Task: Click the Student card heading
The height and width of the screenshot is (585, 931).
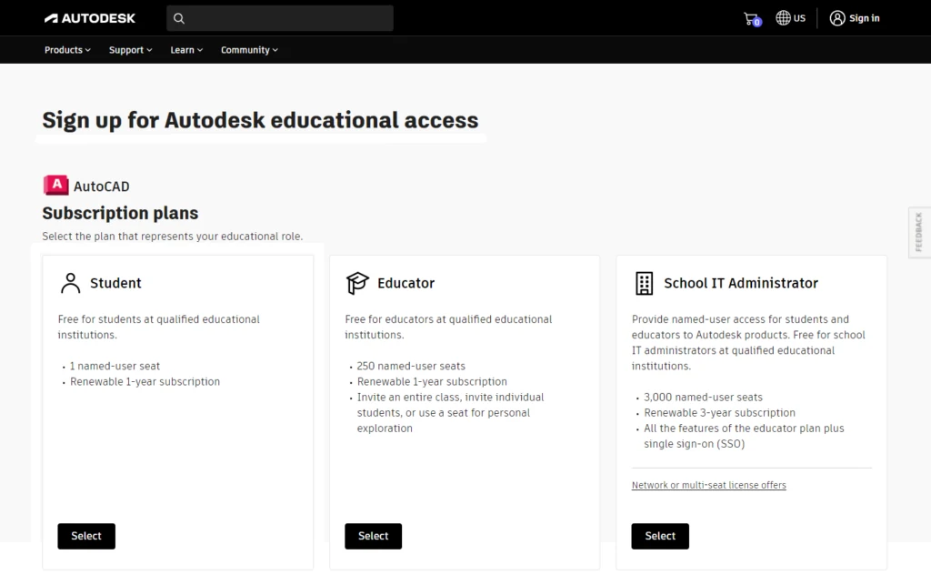Action: 115,283
